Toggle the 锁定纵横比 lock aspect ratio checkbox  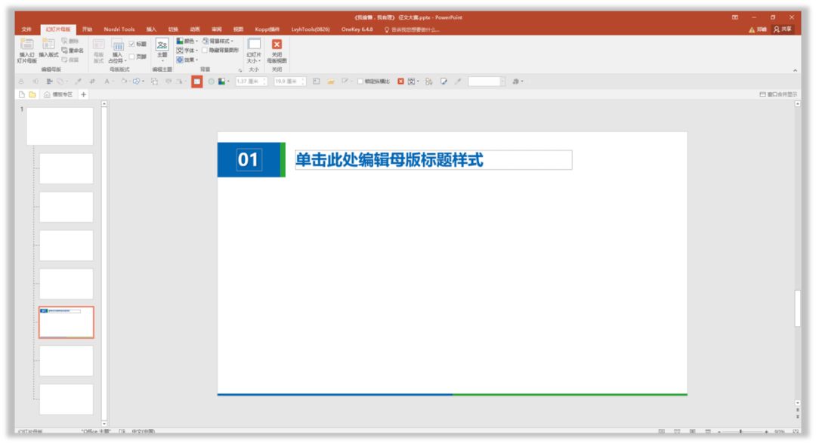[360, 82]
